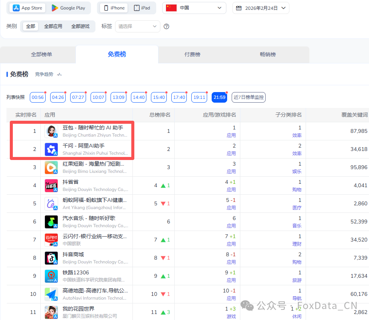Select the Google Play platform
Screen dimensions: 369x320
coord(68,8)
